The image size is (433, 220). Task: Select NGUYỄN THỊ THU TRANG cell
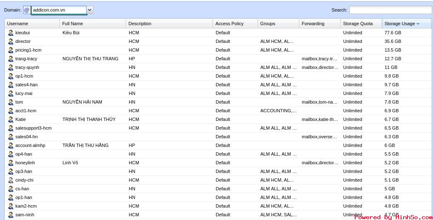(x=90, y=59)
